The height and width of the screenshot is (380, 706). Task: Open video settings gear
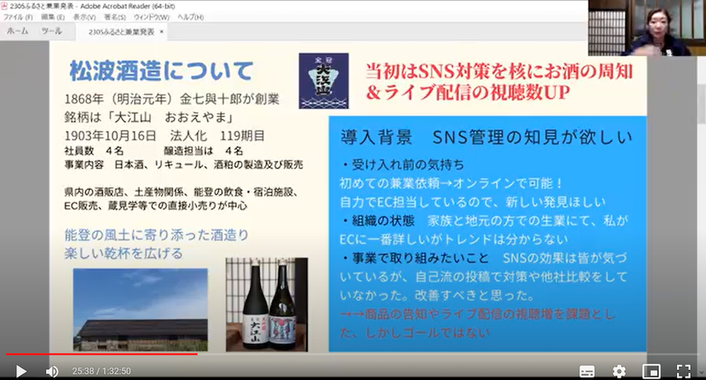pos(619,372)
